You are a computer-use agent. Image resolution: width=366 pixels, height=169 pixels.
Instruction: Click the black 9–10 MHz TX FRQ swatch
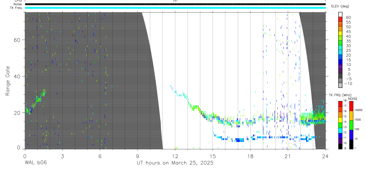pyautogui.click(x=340, y=146)
